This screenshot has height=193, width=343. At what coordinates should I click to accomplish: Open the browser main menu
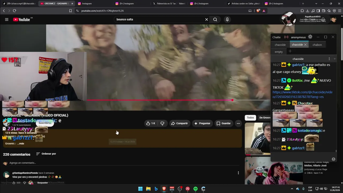pyautogui.click(x=339, y=11)
